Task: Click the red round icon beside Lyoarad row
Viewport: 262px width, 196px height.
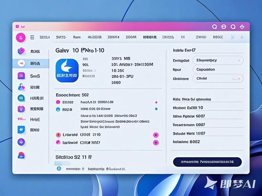Action: [x=58, y=135]
